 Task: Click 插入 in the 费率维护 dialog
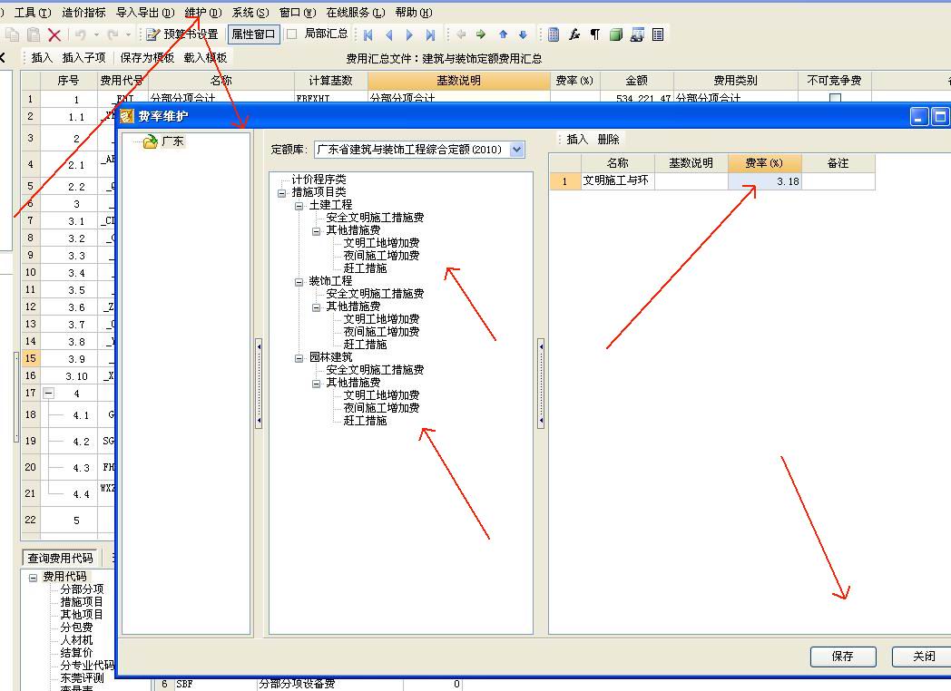coord(577,140)
